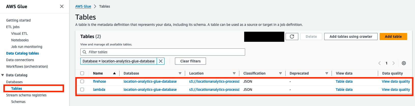This screenshot has width=415, height=106.
Task: Open S3 location for firehose table
Action: click(214, 81)
